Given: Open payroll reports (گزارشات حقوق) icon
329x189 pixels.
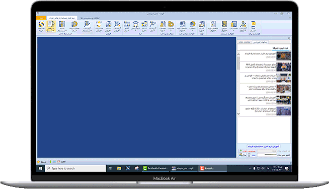Looking at the screenshot, I should (243, 26).
